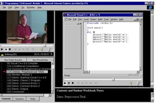The height and width of the screenshot is (104, 155).
Task: Open the Internet Explorer Help menu
Action: [39, 8]
